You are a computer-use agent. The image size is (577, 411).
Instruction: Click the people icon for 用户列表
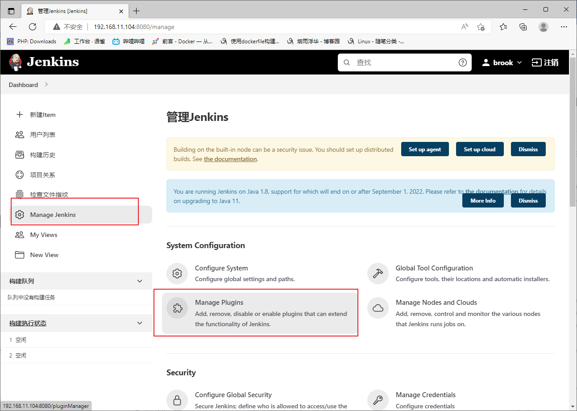[x=19, y=135]
